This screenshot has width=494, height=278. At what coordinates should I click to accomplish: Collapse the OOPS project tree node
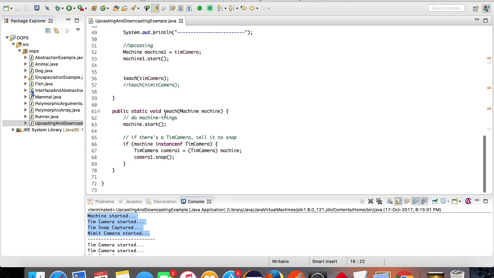click(x=7, y=38)
